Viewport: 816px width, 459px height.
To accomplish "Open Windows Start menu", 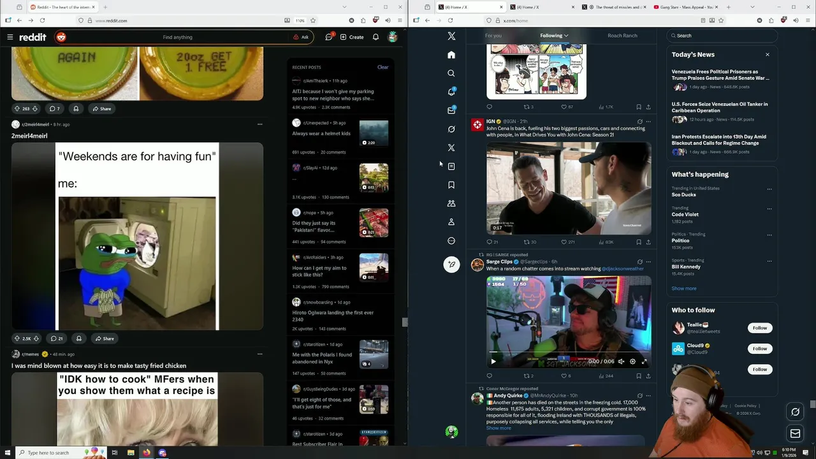I will pyautogui.click(x=7, y=453).
